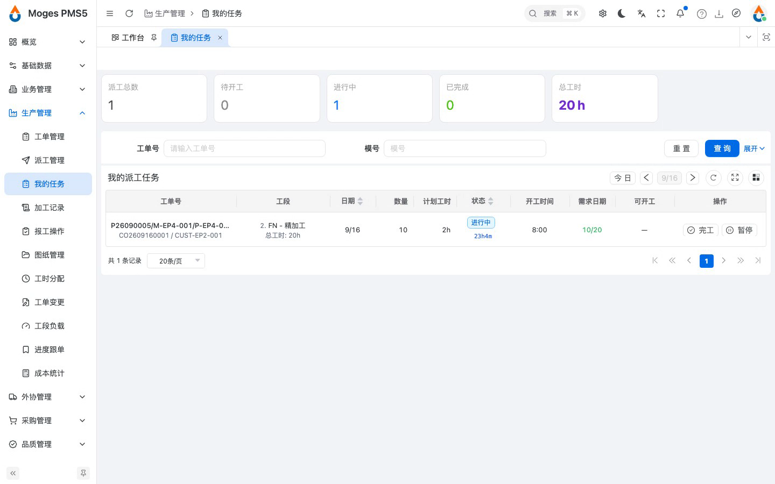Toggle dark mode moon icon
Viewport: 775px width, 484px height.
click(622, 13)
